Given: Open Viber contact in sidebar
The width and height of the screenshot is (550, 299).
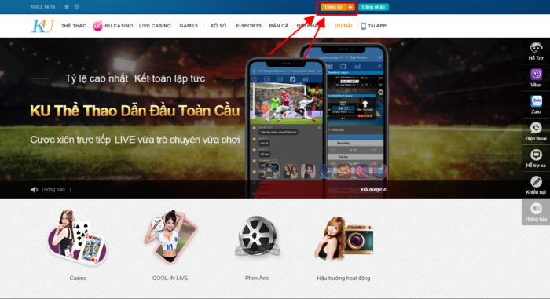Looking at the screenshot, I should point(536,78).
